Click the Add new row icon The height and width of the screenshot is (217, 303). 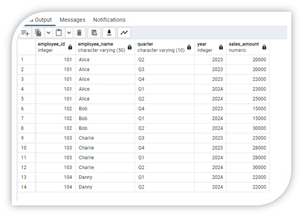pyautogui.click(x=25, y=32)
